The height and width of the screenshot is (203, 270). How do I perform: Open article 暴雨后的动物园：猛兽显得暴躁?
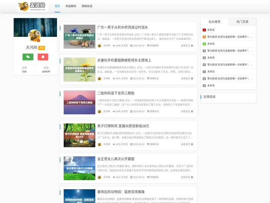click(x=121, y=192)
